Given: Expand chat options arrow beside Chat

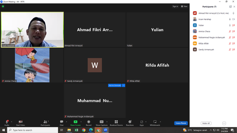Looking at the screenshot, I should [66, 122].
